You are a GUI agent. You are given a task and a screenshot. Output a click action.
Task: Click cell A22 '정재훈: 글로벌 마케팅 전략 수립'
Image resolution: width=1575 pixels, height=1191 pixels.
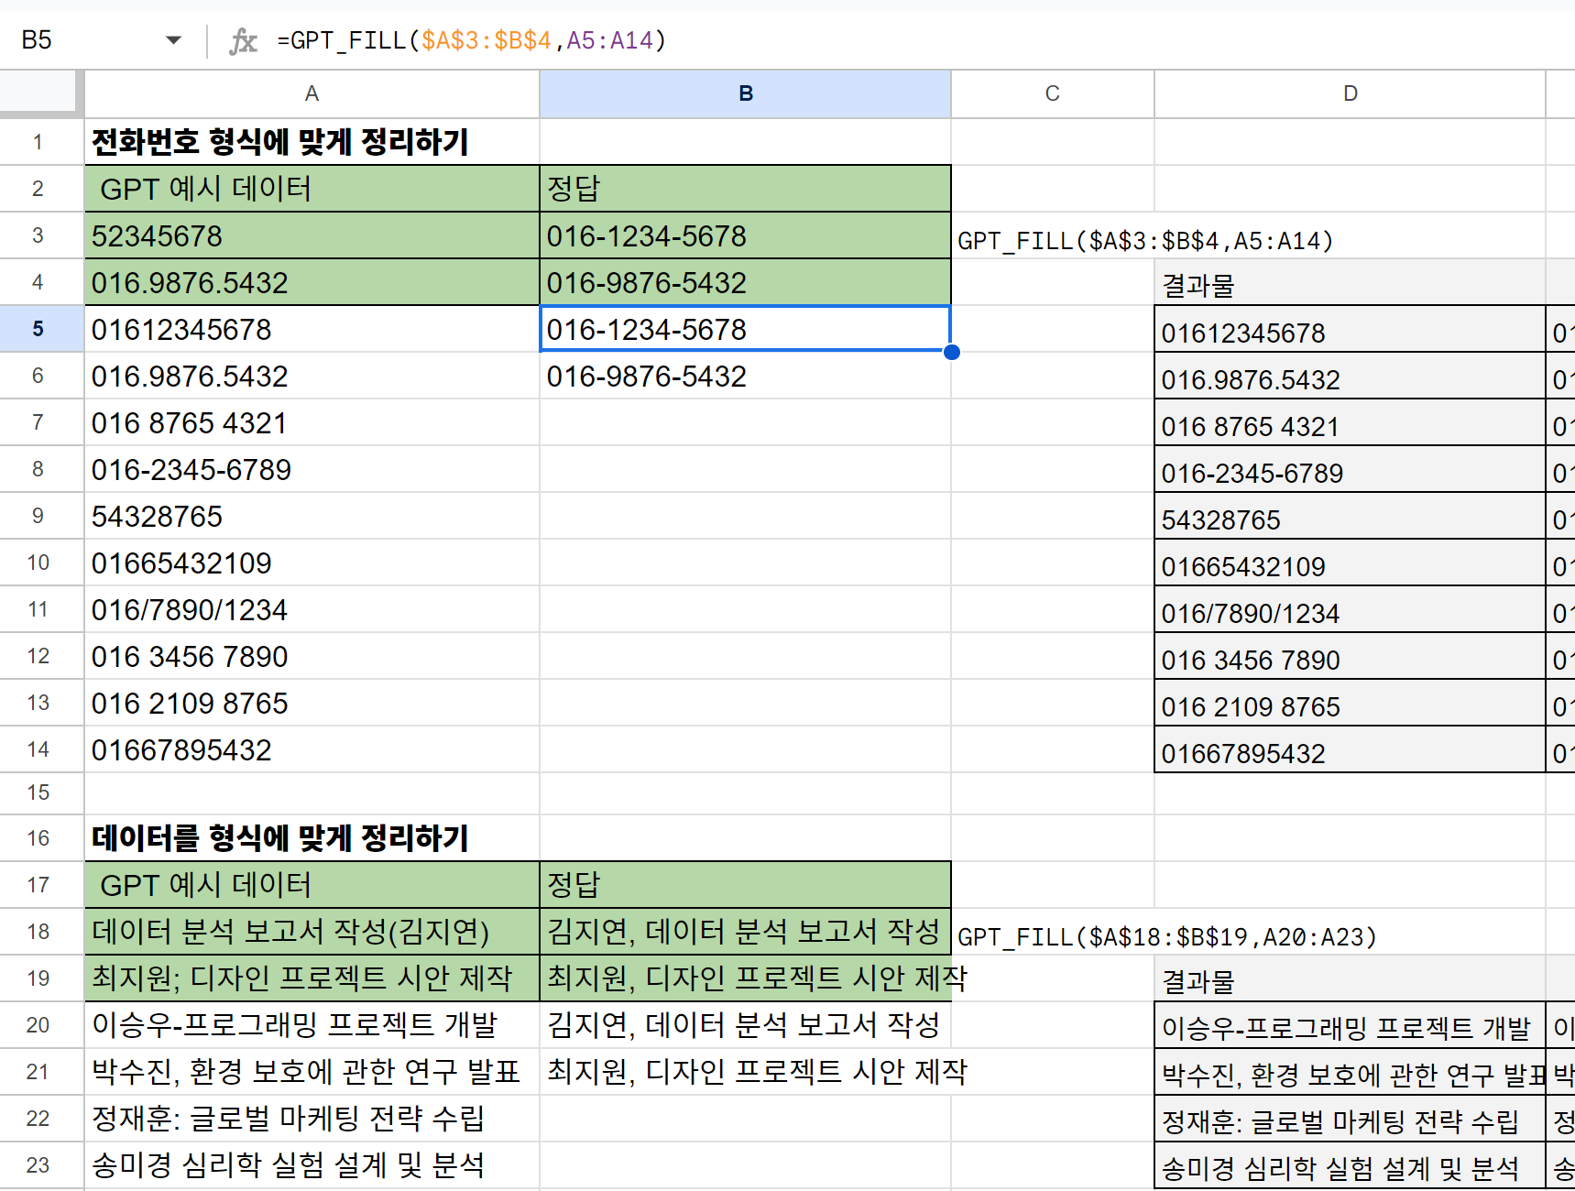tap(312, 1119)
